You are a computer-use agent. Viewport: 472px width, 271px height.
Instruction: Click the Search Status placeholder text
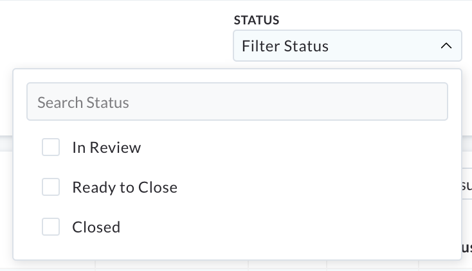[x=83, y=103]
